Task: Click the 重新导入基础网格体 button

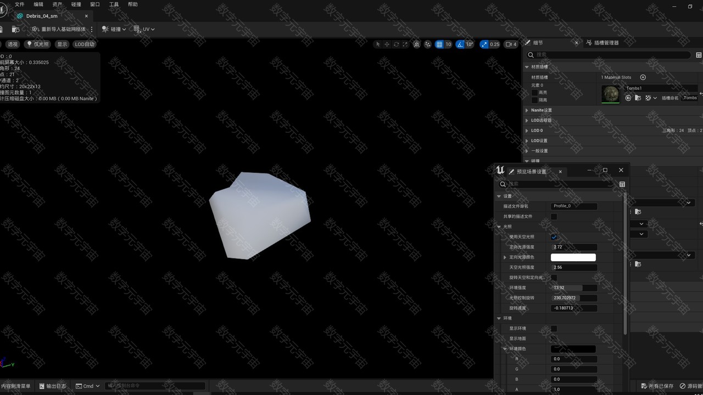Action: (x=59, y=29)
